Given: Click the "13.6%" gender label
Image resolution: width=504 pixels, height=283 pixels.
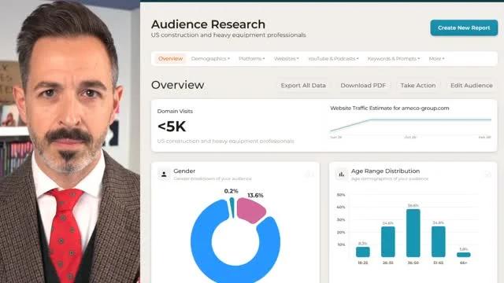Looking at the screenshot, I should point(255,195).
